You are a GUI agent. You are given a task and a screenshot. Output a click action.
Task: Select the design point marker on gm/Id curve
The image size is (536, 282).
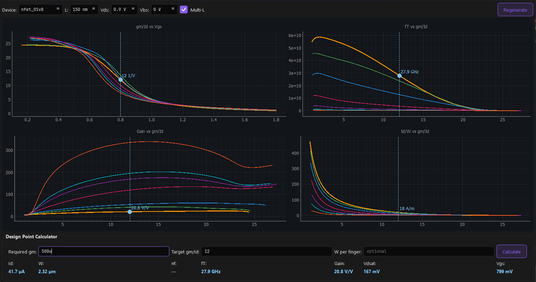pos(120,80)
